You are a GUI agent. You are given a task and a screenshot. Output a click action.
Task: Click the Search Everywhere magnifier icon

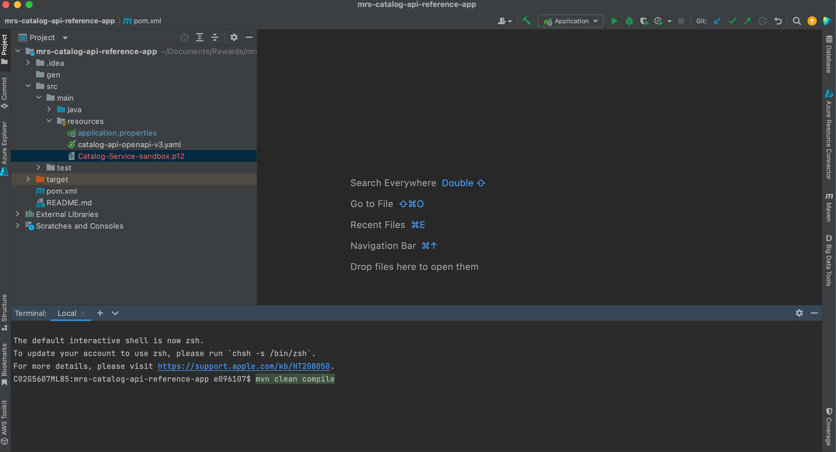(796, 21)
